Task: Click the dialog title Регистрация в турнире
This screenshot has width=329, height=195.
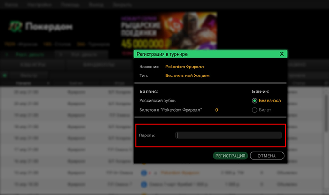Action: [162, 54]
